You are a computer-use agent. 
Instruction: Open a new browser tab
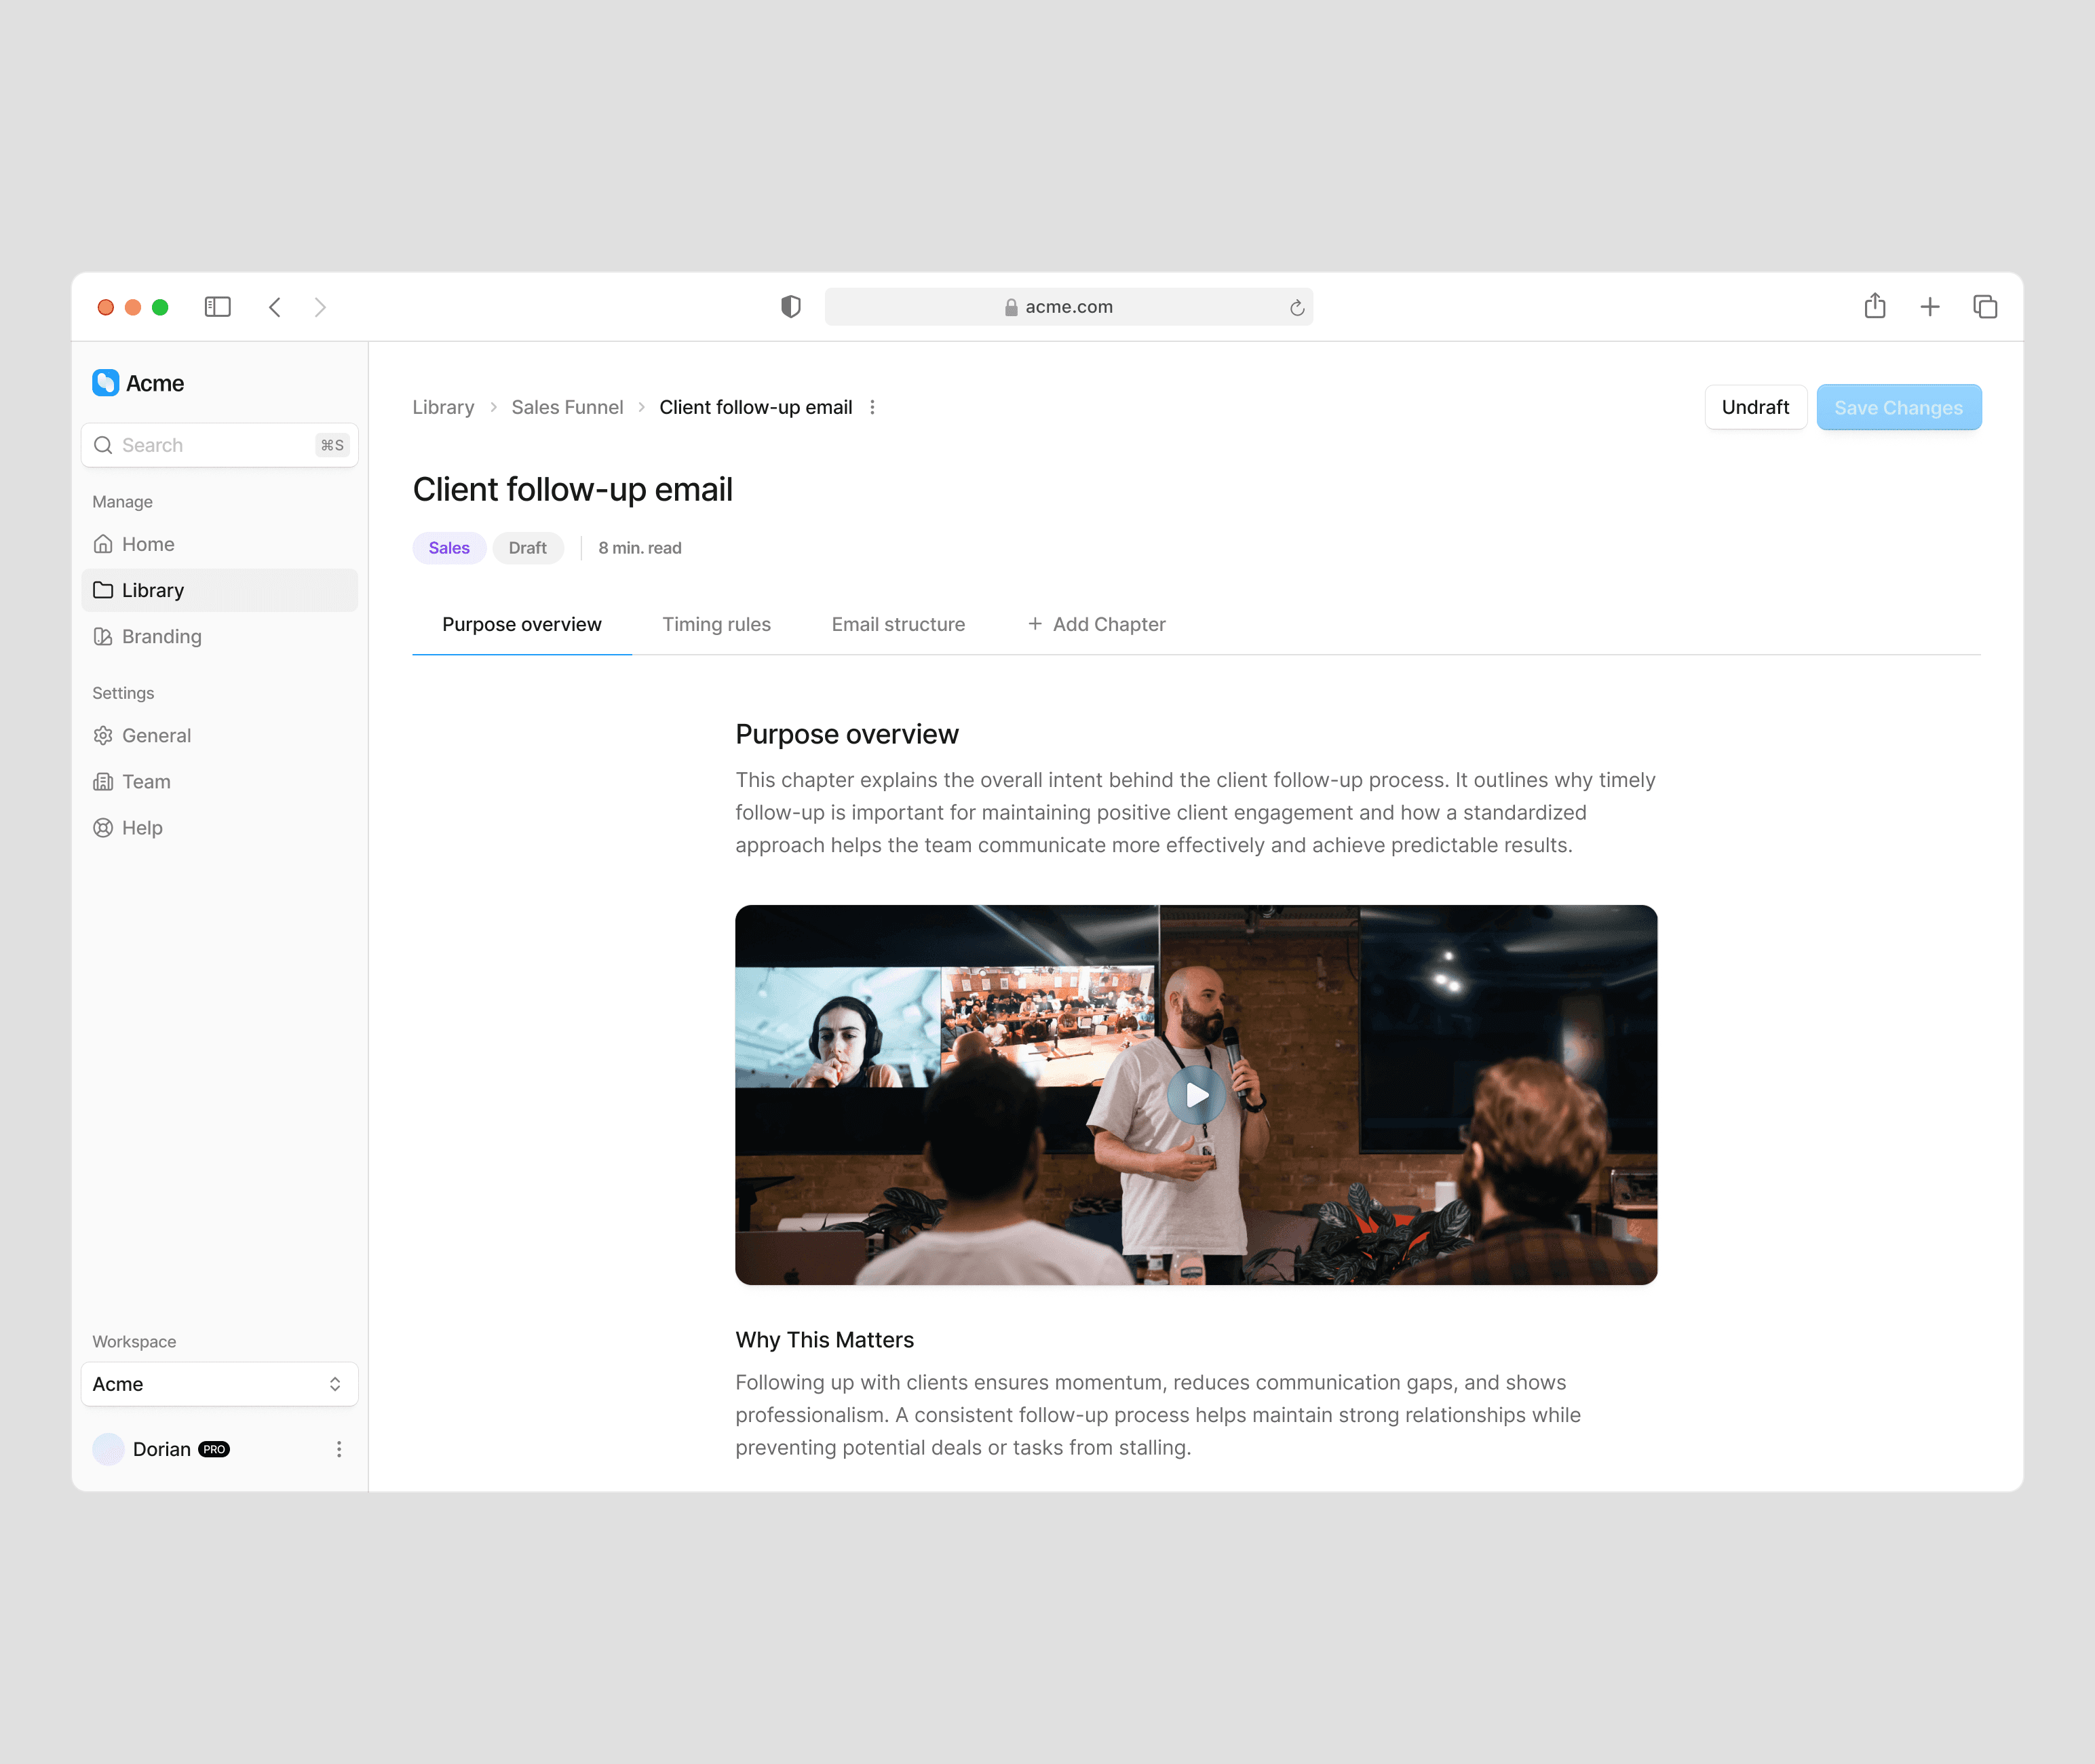point(1929,307)
